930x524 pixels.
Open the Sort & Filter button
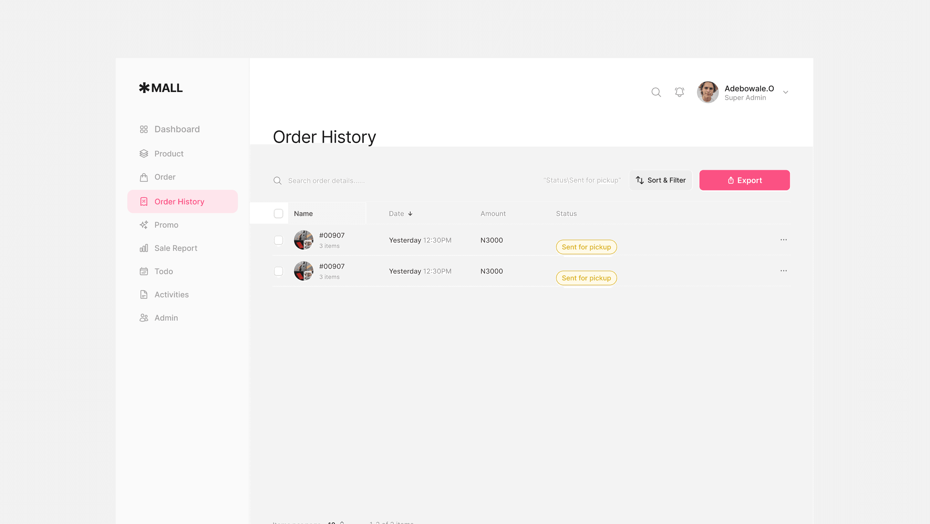pyautogui.click(x=660, y=180)
